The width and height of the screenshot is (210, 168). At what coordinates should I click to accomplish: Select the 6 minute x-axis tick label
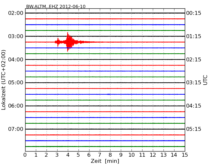(89, 155)
